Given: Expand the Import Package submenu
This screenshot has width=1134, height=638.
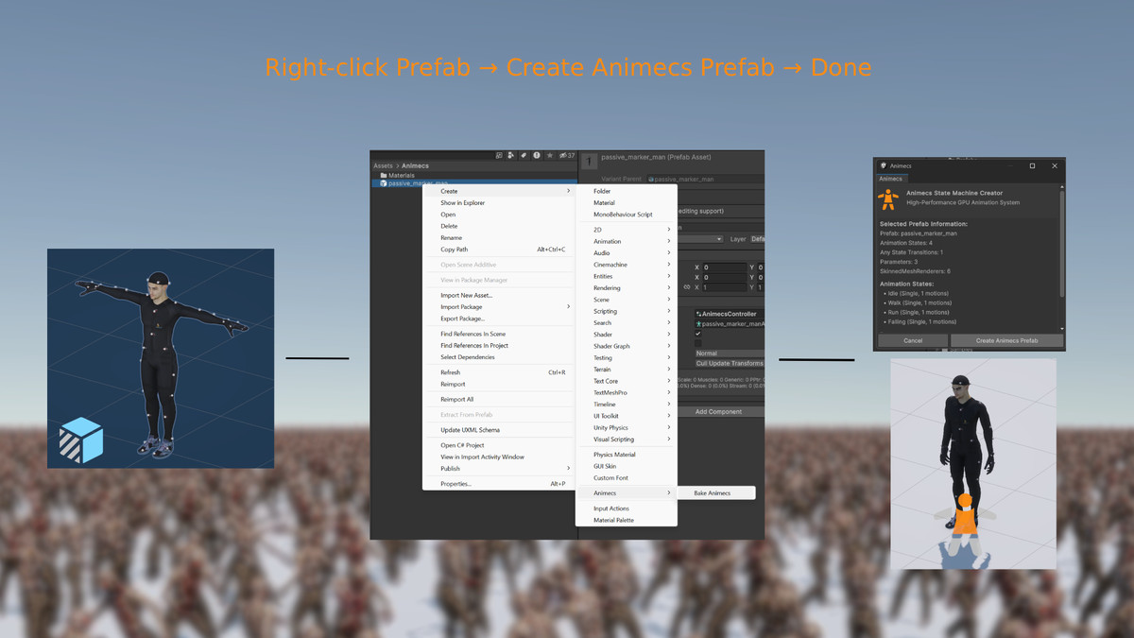Looking at the screenshot, I should pos(500,306).
